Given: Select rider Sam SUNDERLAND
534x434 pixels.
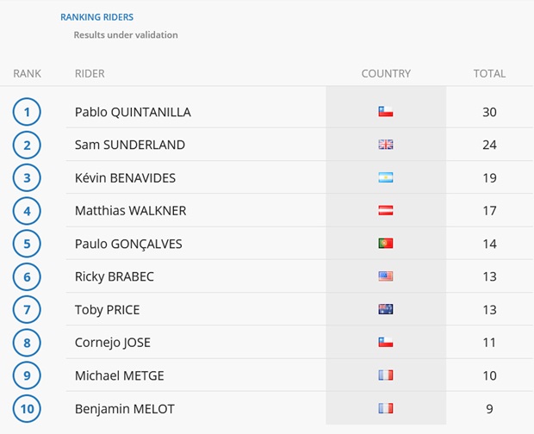Looking at the screenshot, I should [130, 145].
